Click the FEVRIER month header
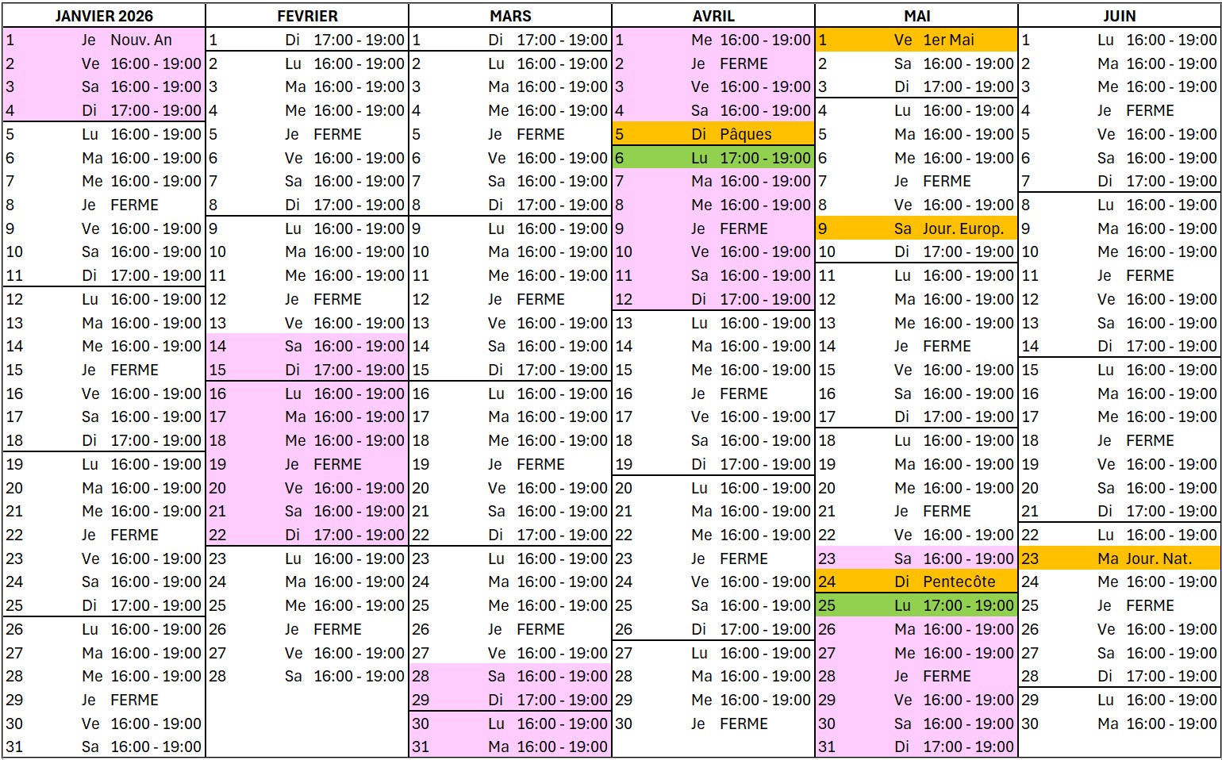The height and width of the screenshot is (760, 1222). click(x=307, y=16)
